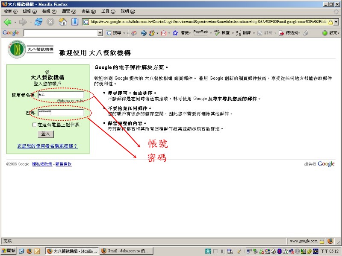Go to the Home page icon
The height and width of the screenshot is (256, 342).
tap(62, 22)
